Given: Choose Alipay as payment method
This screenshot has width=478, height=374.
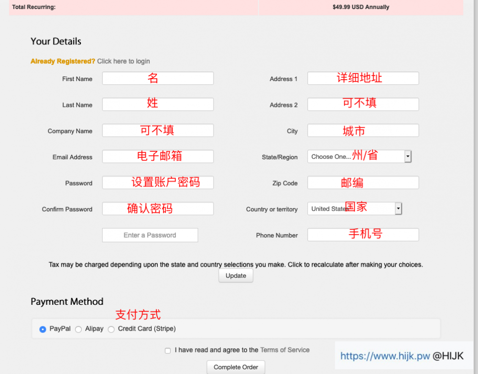Looking at the screenshot, I should pos(78,329).
